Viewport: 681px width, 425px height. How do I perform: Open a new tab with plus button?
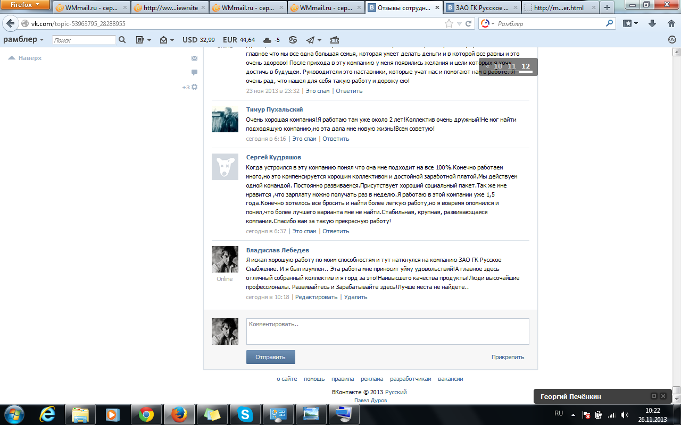click(x=606, y=8)
